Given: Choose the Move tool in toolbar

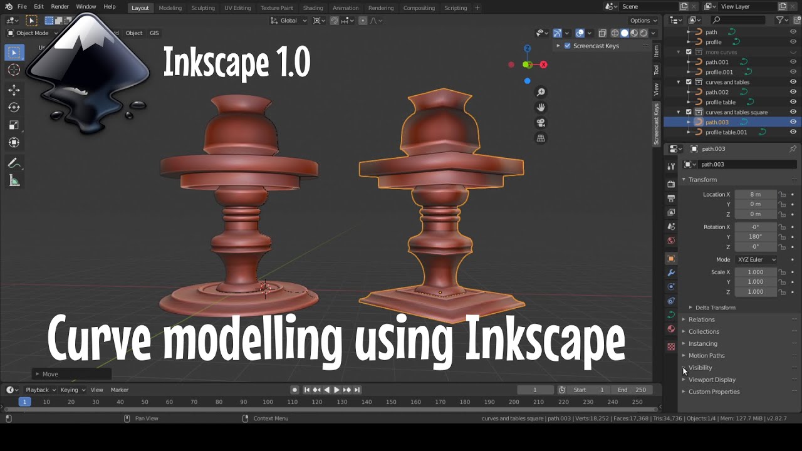Looking at the screenshot, I should 14,90.
